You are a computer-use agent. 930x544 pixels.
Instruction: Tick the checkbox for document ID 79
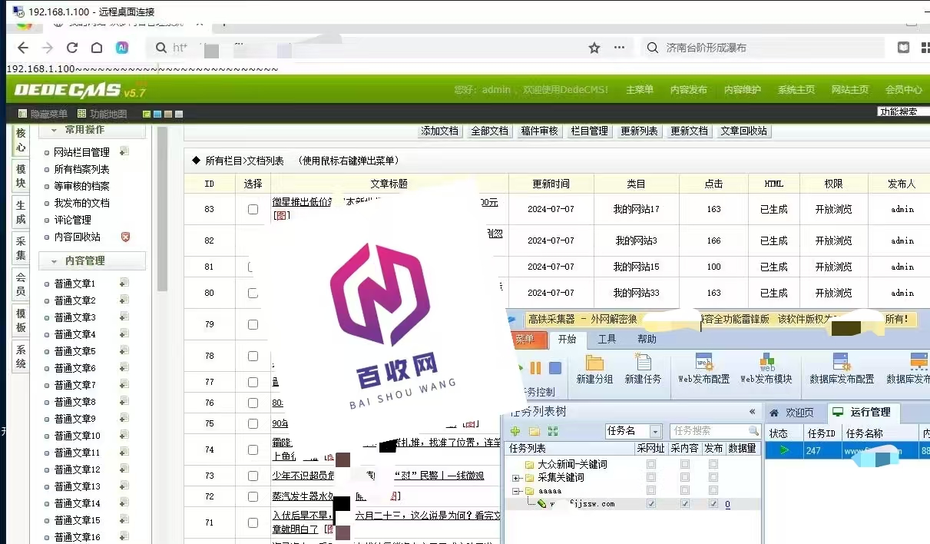click(x=253, y=324)
